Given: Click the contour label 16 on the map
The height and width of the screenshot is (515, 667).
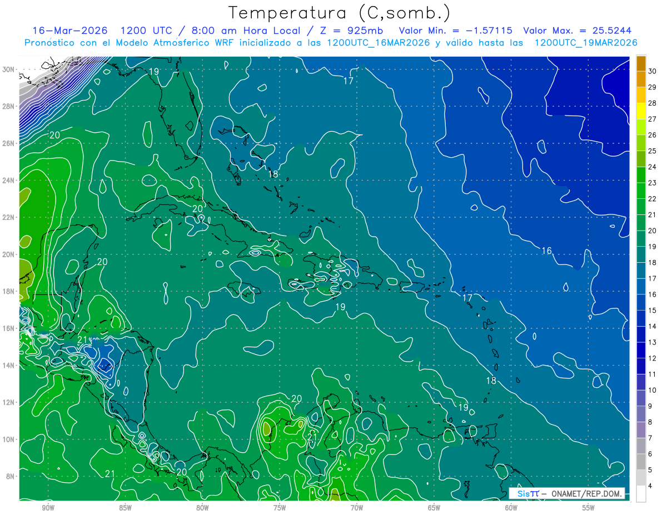Looking at the screenshot, I should pyautogui.click(x=547, y=251).
